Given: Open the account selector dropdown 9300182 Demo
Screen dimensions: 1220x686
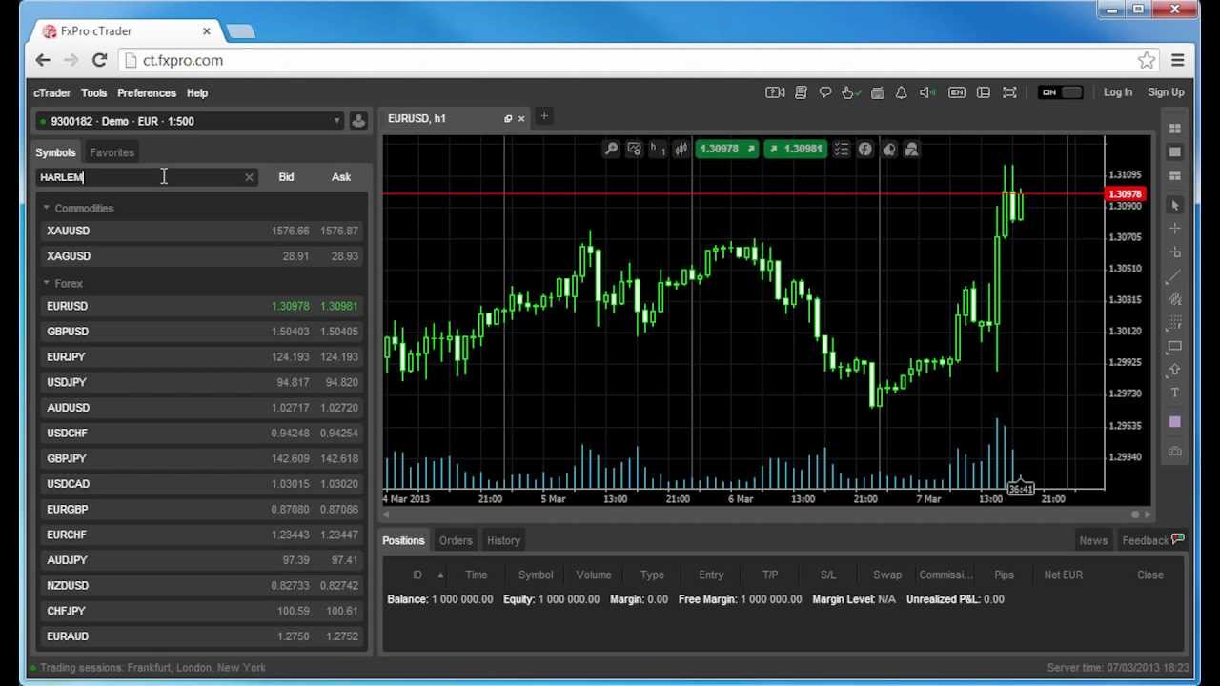Looking at the screenshot, I should [x=189, y=121].
